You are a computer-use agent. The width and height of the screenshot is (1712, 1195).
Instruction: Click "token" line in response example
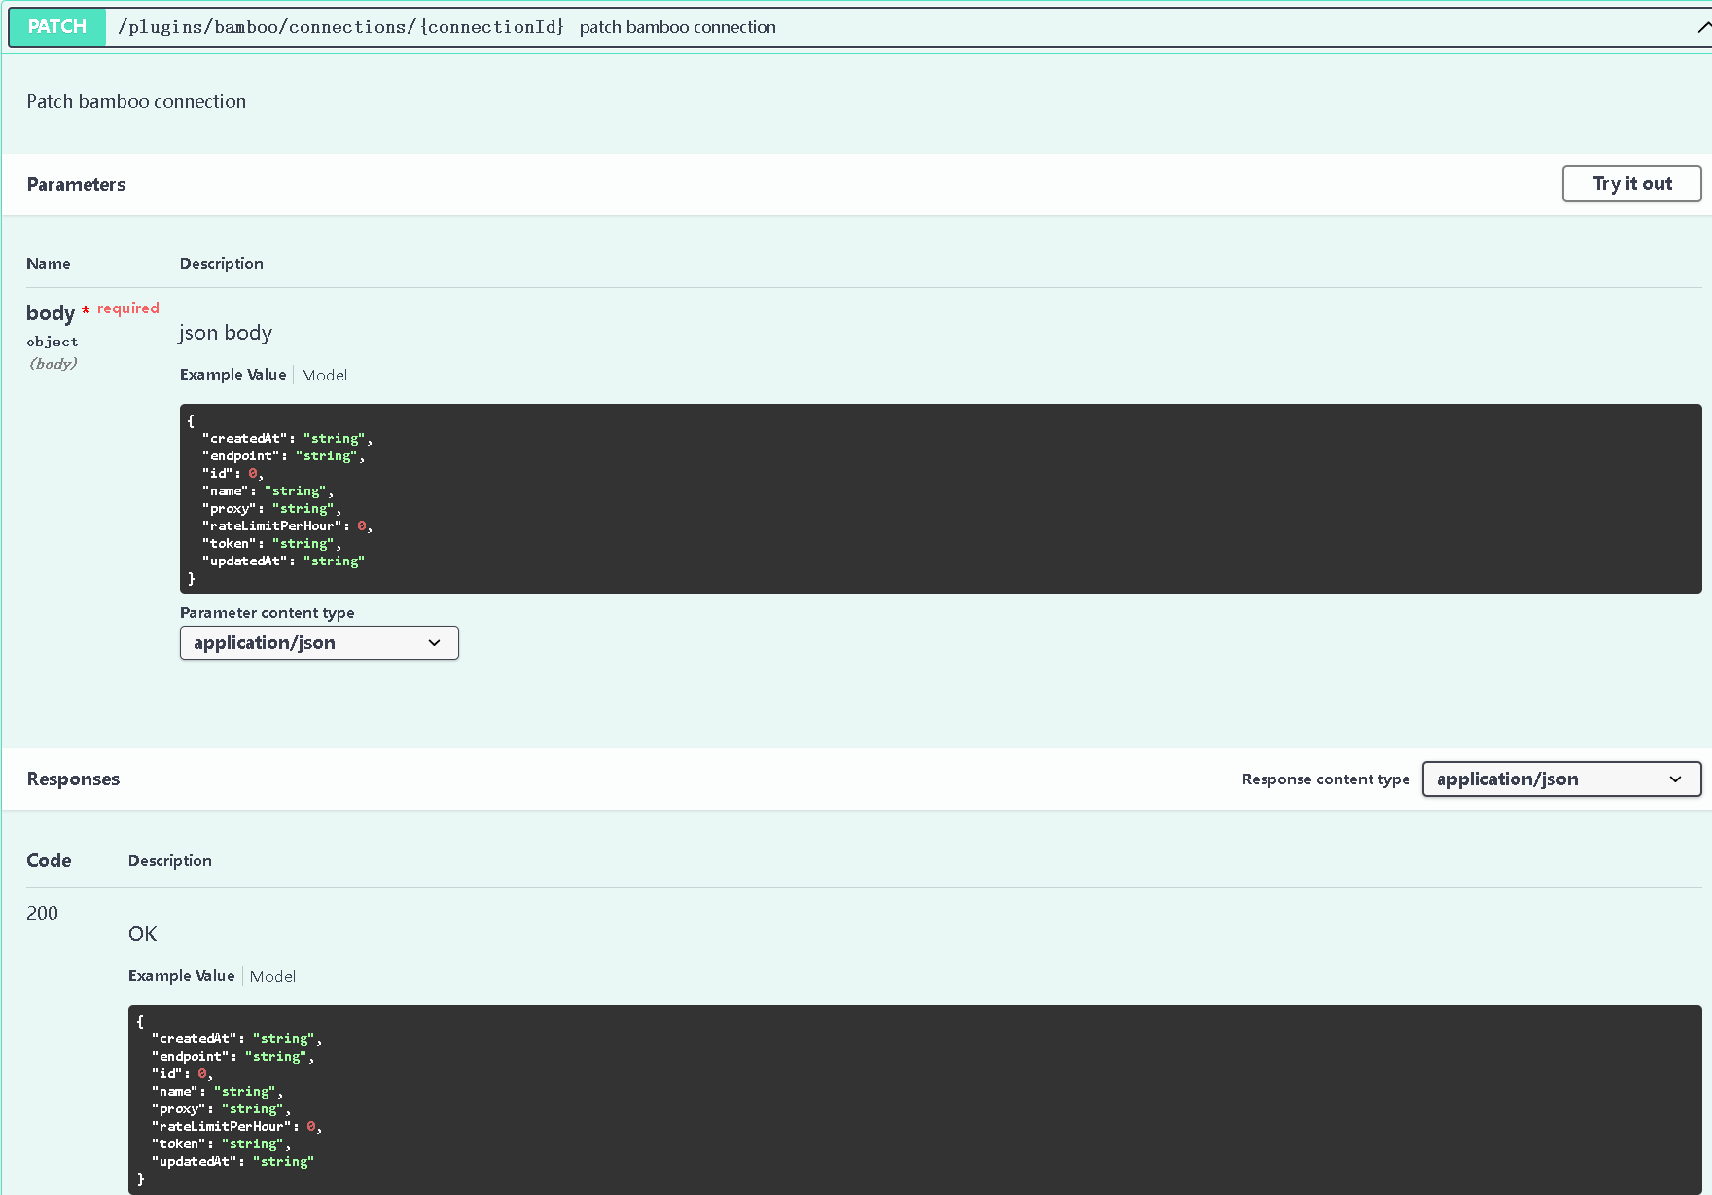point(221,1144)
